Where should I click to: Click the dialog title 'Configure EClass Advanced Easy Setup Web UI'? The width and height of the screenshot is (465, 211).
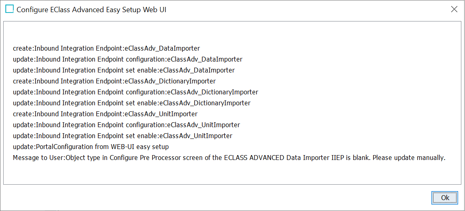click(x=91, y=9)
